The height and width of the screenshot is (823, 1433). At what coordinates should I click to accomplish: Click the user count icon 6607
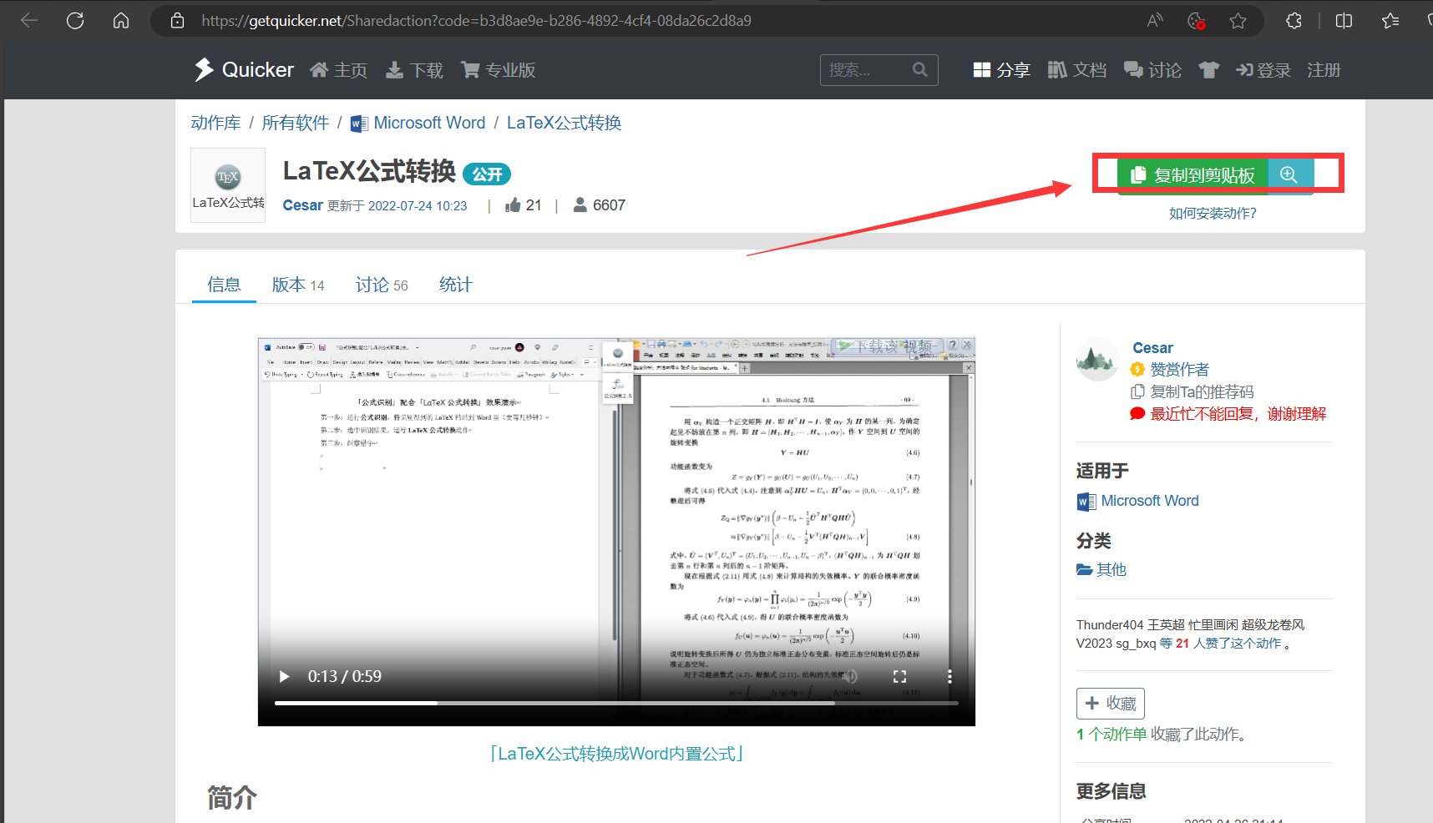(580, 205)
